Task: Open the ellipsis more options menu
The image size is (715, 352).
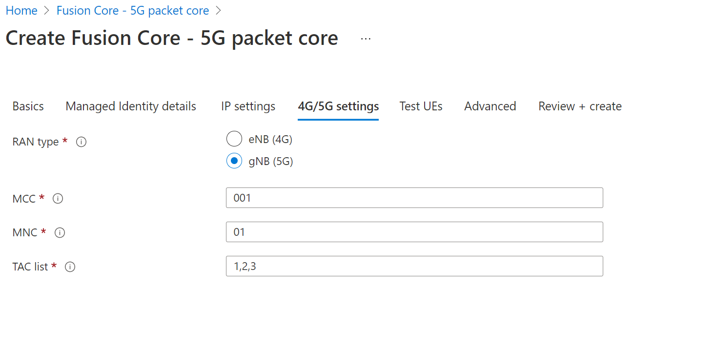Action: pos(366,39)
